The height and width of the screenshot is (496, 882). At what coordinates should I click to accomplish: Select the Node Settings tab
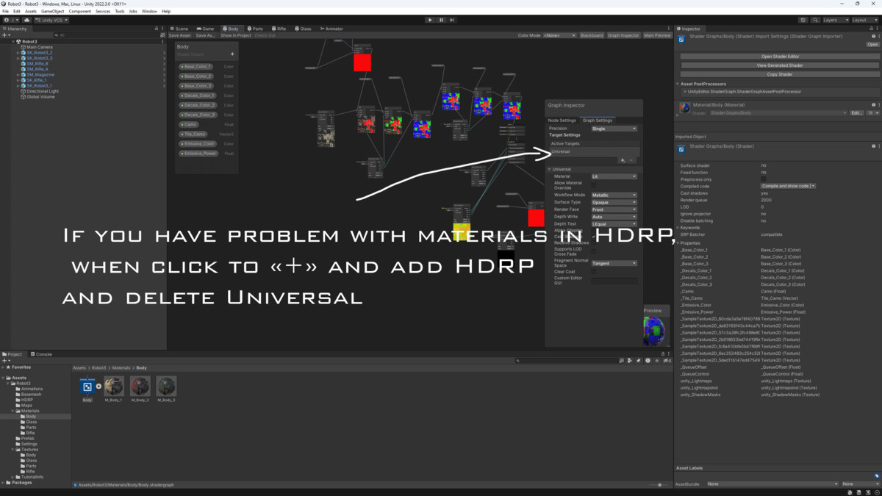[562, 121]
